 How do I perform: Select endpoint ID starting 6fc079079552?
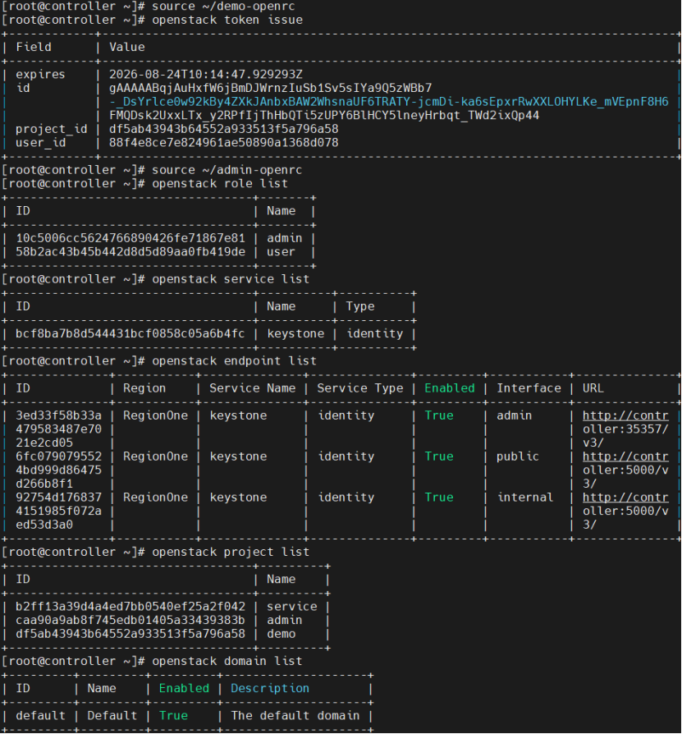coord(58,470)
